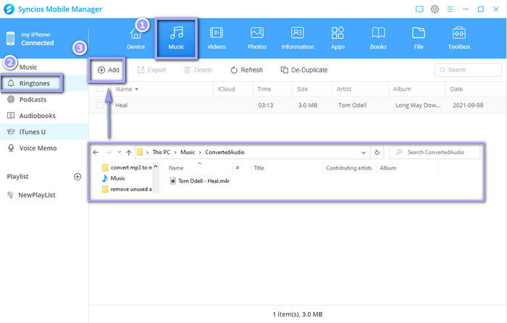
Task: Click the Size column header
Action: (x=302, y=89)
